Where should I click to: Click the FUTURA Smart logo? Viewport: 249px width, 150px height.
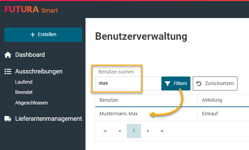tap(31, 10)
